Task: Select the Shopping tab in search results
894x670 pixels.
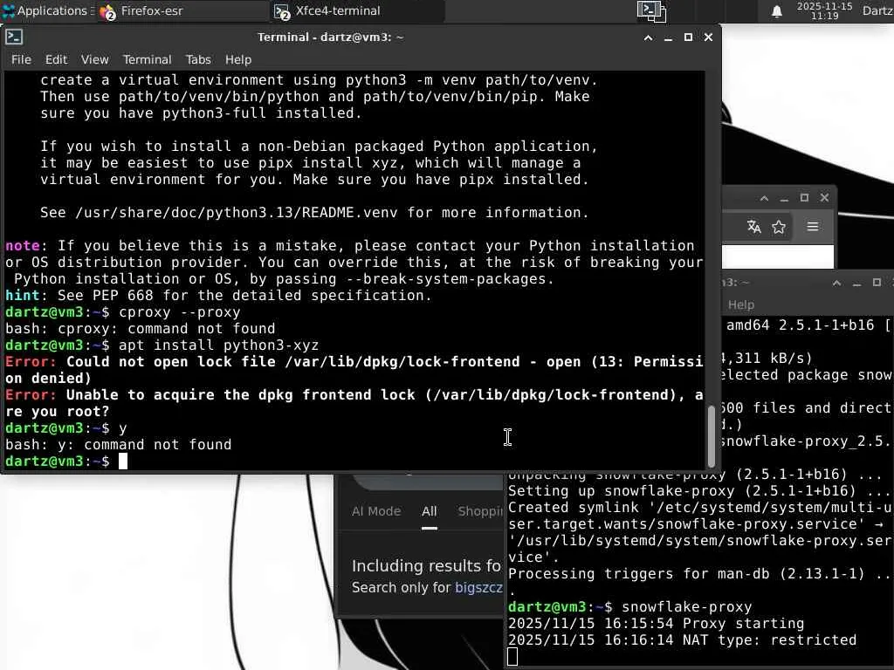Action: tap(480, 511)
